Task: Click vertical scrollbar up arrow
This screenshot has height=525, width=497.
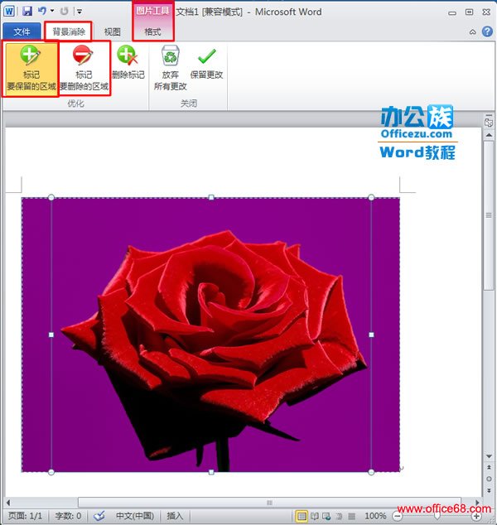Action: [489, 135]
